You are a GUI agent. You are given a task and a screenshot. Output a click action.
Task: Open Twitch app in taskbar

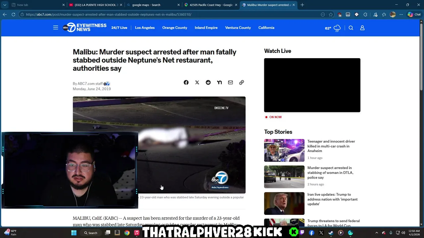click(x=302, y=233)
